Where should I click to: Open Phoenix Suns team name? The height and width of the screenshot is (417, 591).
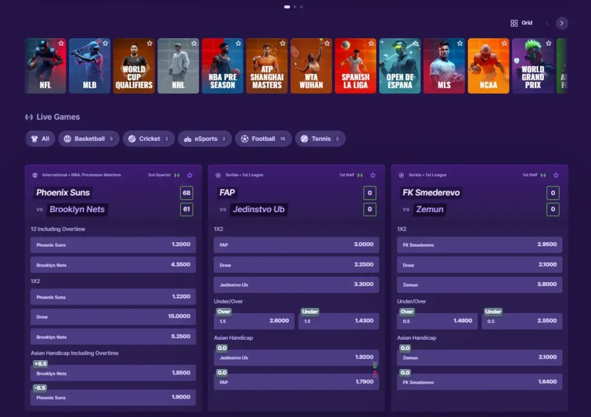coord(63,193)
